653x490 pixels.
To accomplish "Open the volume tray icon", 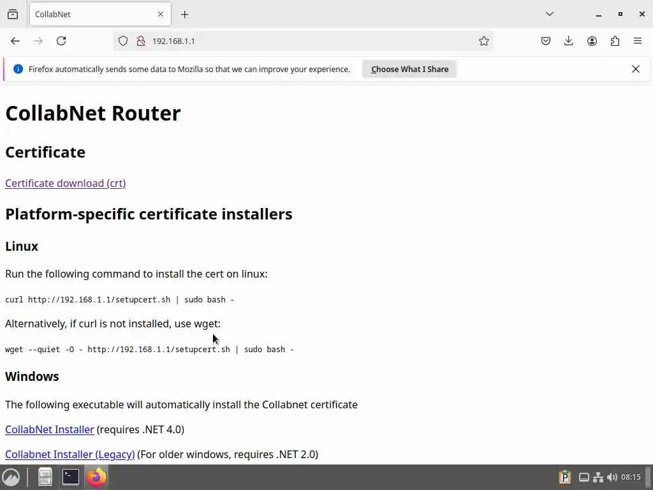I will coord(612,477).
